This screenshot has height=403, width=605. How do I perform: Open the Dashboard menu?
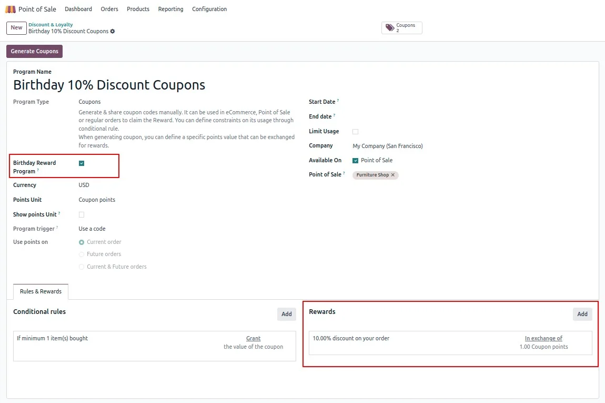point(78,9)
